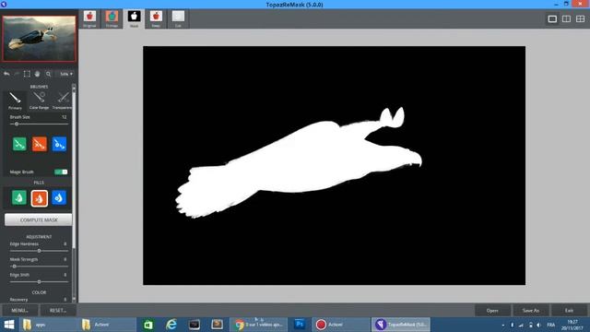The height and width of the screenshot is (332, 590).
Task: Pick the orange cut brush
Action: 39,144
